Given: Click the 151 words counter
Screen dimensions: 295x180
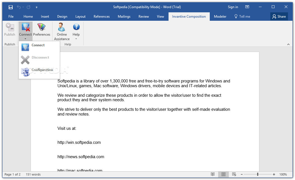Looking at the screenshot, I should pos(33,175).
